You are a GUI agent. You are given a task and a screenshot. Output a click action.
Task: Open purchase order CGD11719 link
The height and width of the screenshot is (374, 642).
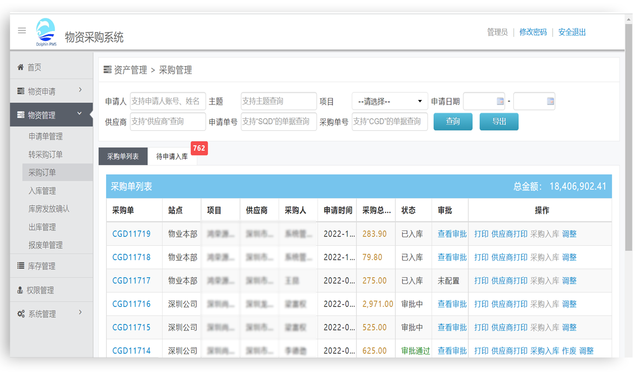(131, 234)
